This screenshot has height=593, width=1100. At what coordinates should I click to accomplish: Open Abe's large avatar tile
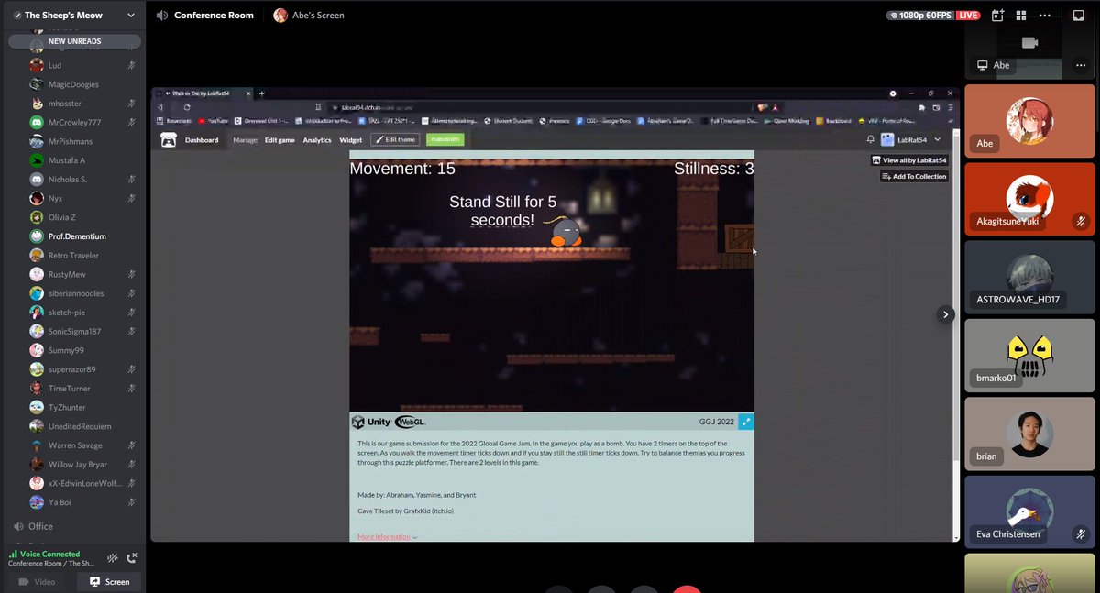tap(1029, 122)
